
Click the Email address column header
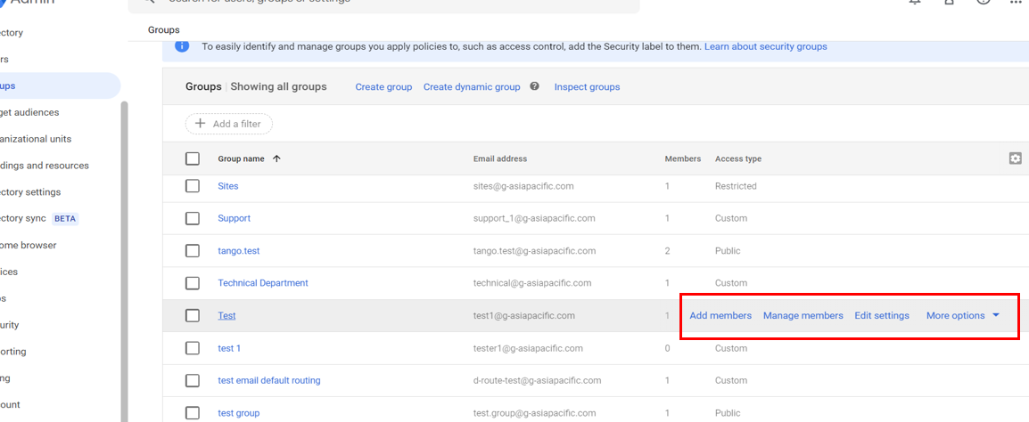pos(500,158)
